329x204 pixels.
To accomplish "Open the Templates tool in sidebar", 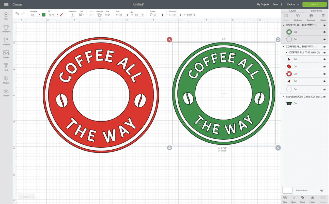I will pos(6,29).
